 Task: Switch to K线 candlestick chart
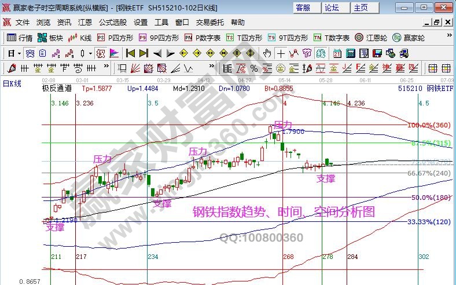[80, 38]
